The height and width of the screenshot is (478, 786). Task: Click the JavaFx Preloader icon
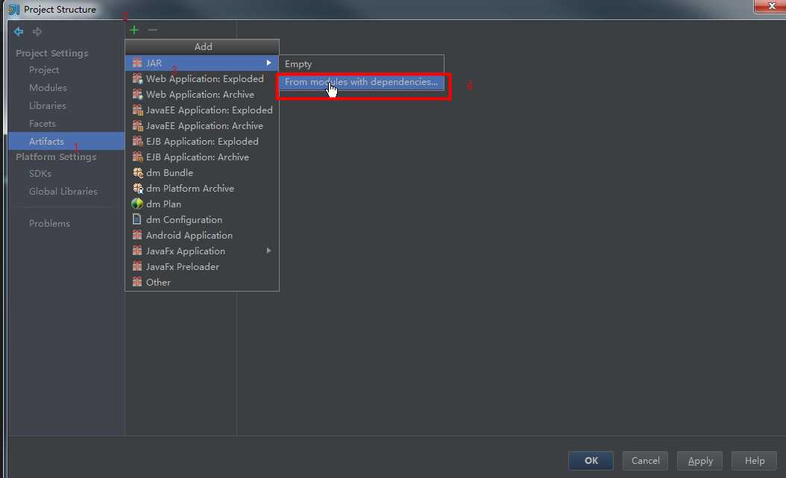(x=137, y=266)
